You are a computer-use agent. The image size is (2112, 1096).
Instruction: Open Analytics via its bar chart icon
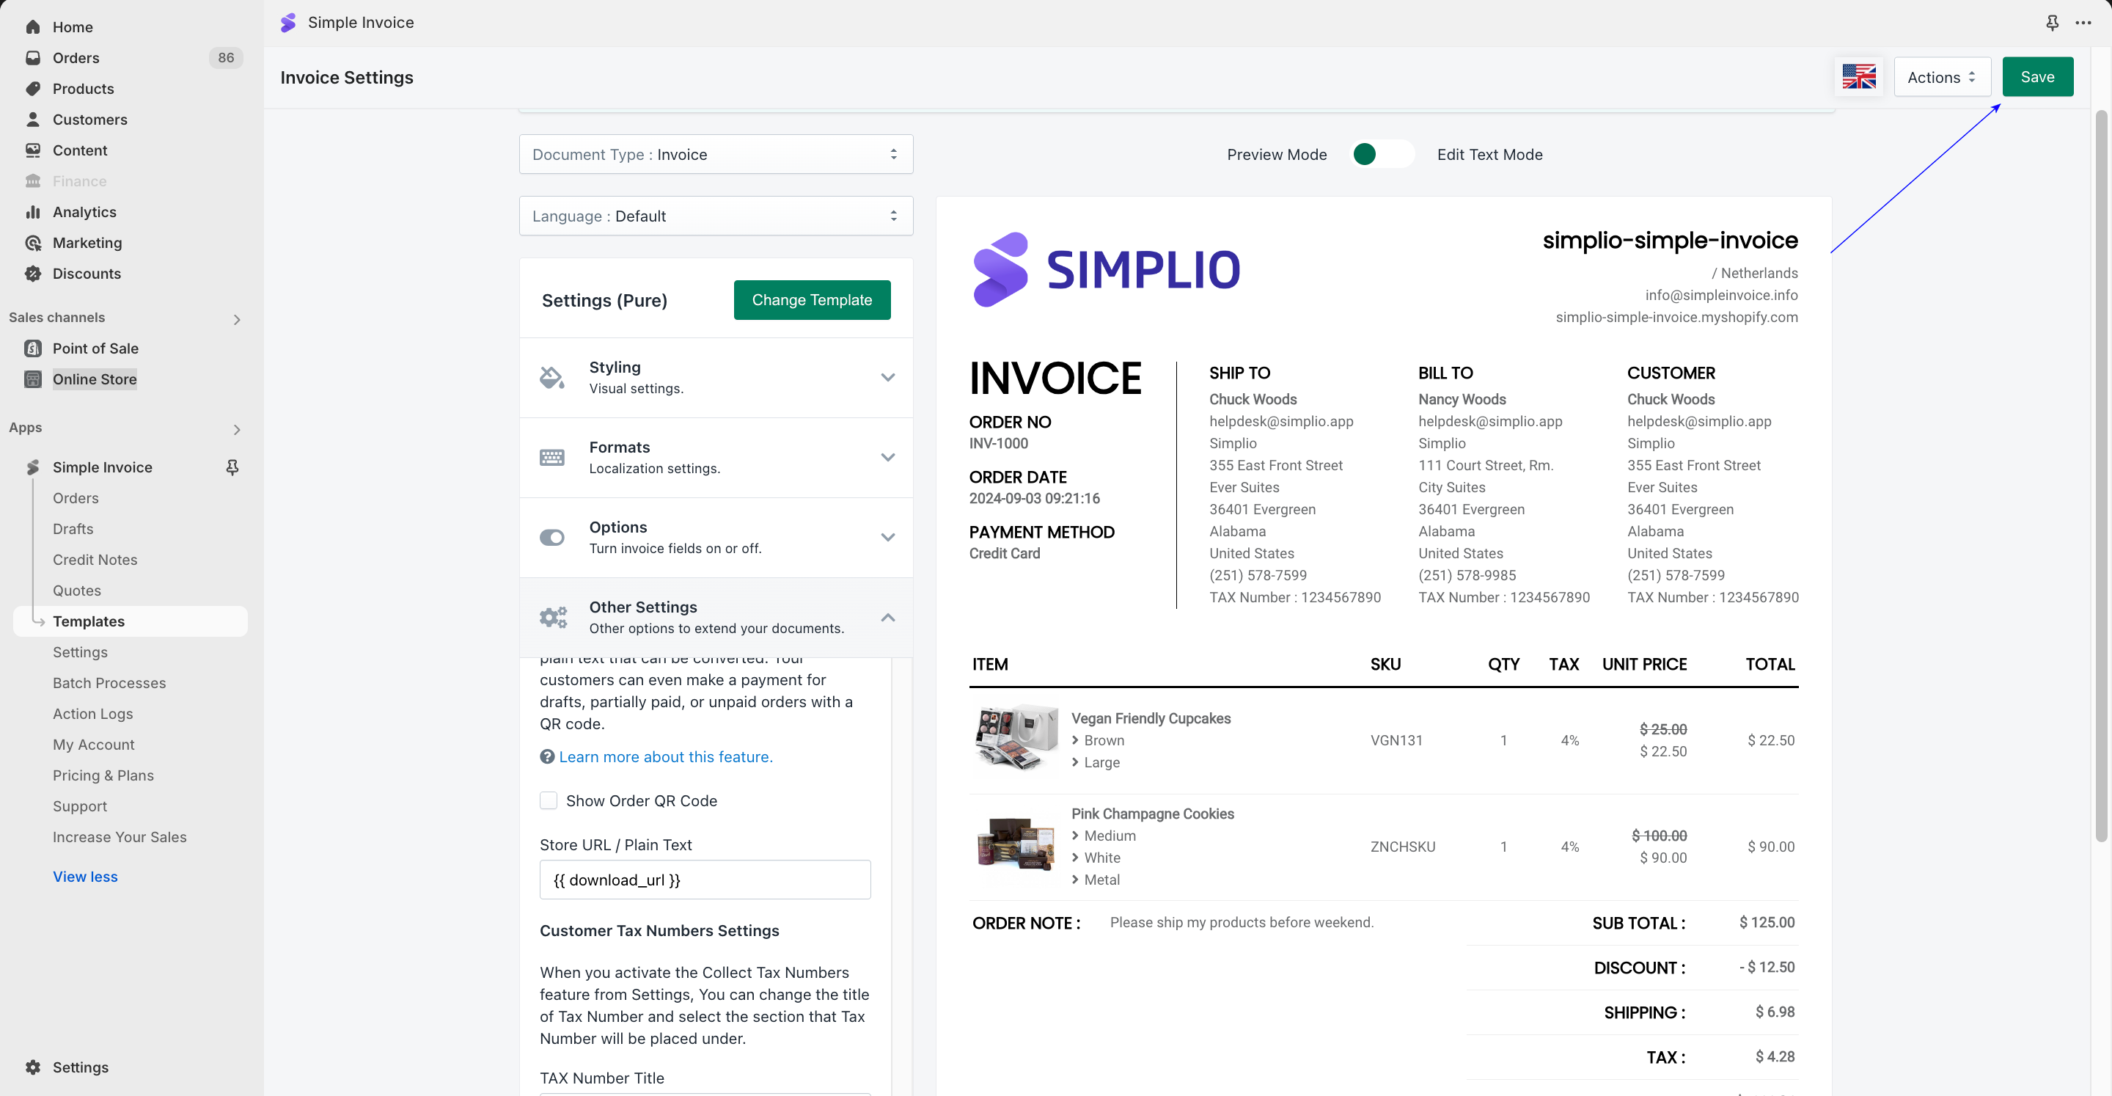[x=33, y=212]
